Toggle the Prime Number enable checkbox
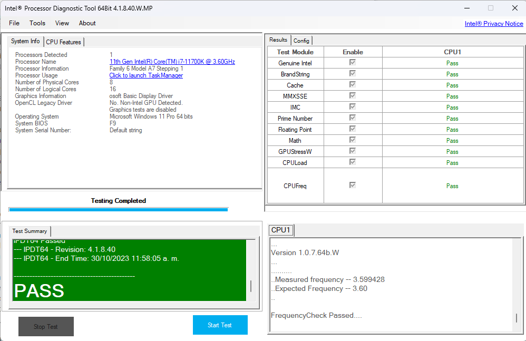The image size is (526, 341). (353, 118)
